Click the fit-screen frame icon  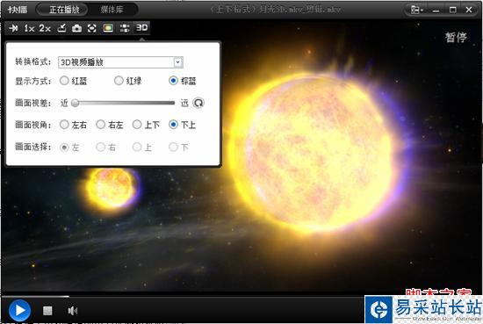pyautogui.click(x=92, y=28)
